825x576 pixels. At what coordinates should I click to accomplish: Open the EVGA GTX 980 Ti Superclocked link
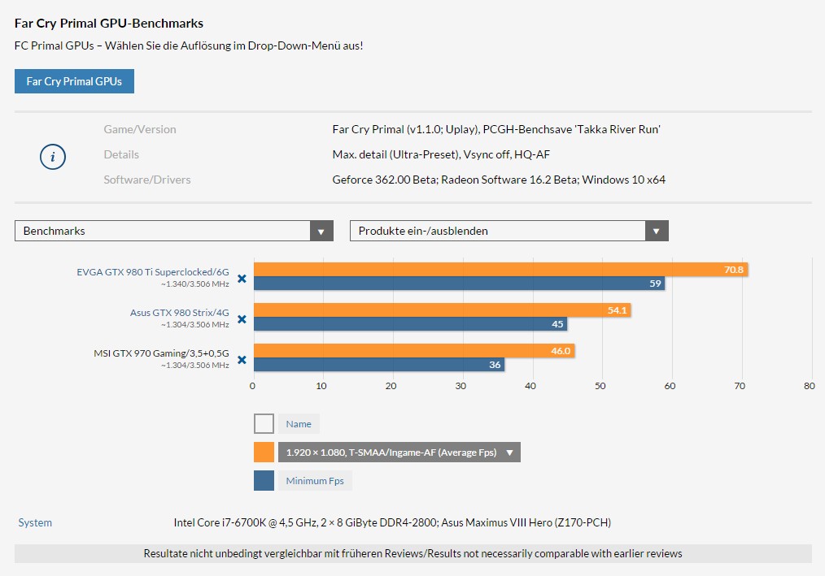[153, 271]
